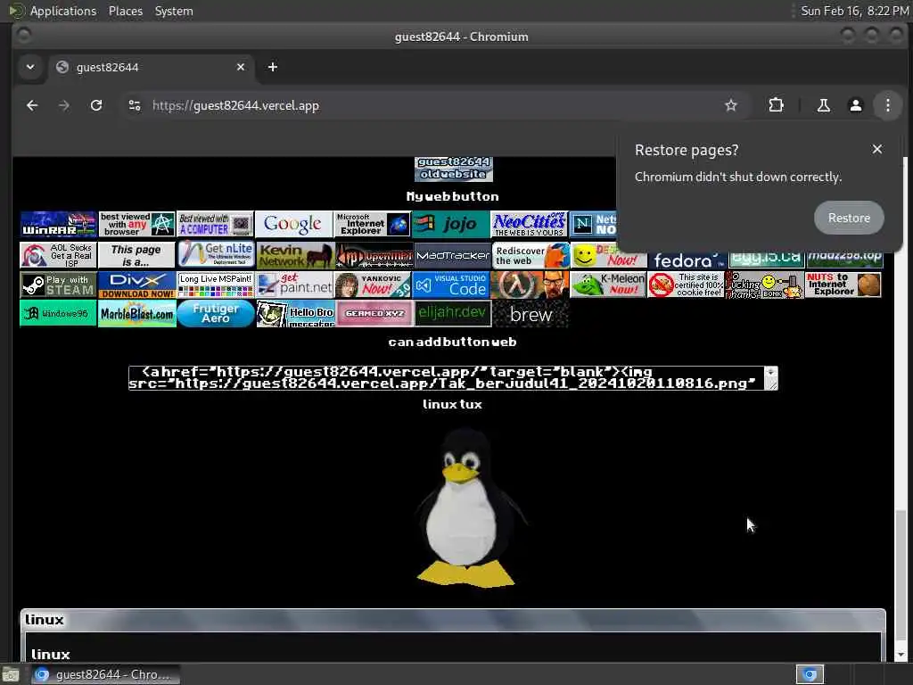913x685 pixels.
Task: Click the Hello Bro badge
Action: click(294, 313)
